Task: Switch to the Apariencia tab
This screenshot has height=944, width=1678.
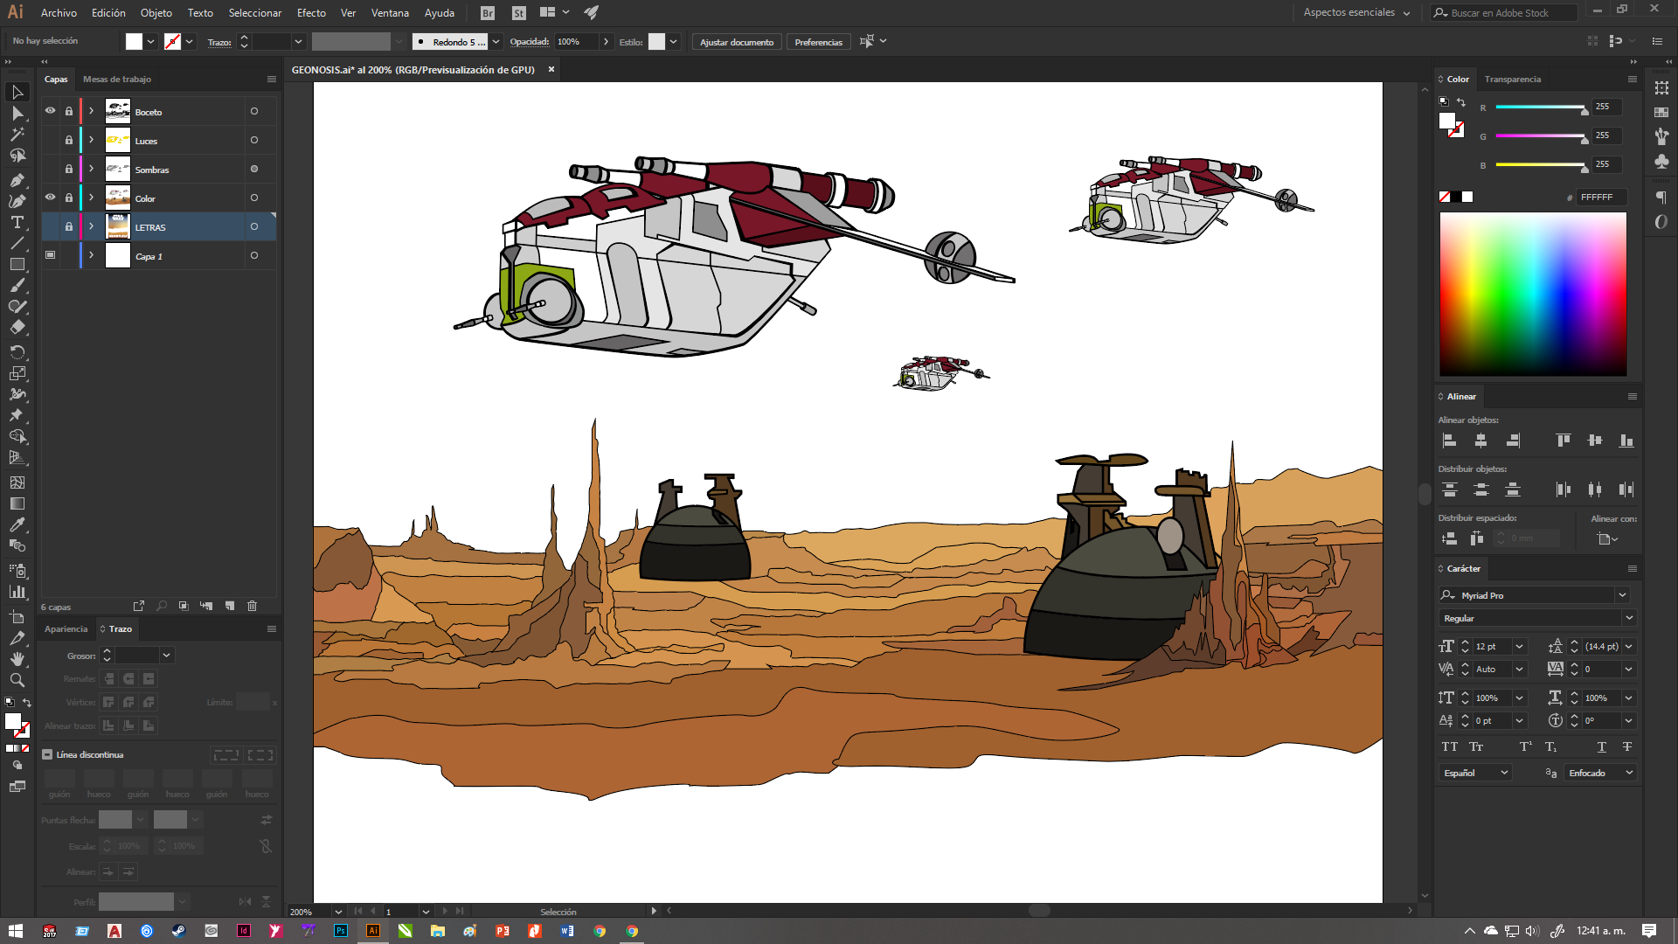Action: (x=66, y=628)
